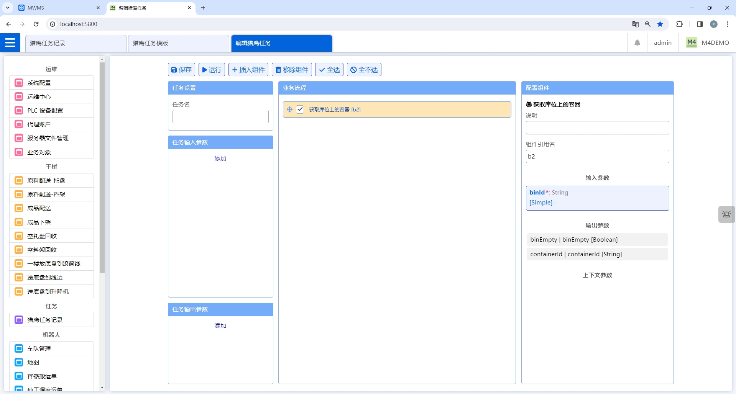Open 系统配置 sidebar icon
Image resolution: width=736 pixels, height=394 pixels.
[x=19, y=83]
